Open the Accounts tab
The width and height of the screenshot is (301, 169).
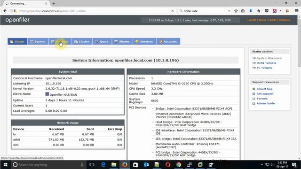(168, 41)
